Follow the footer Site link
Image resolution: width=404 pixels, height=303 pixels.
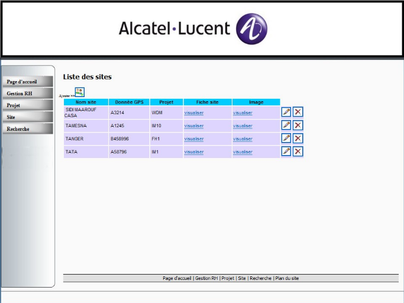pos(242,278)
